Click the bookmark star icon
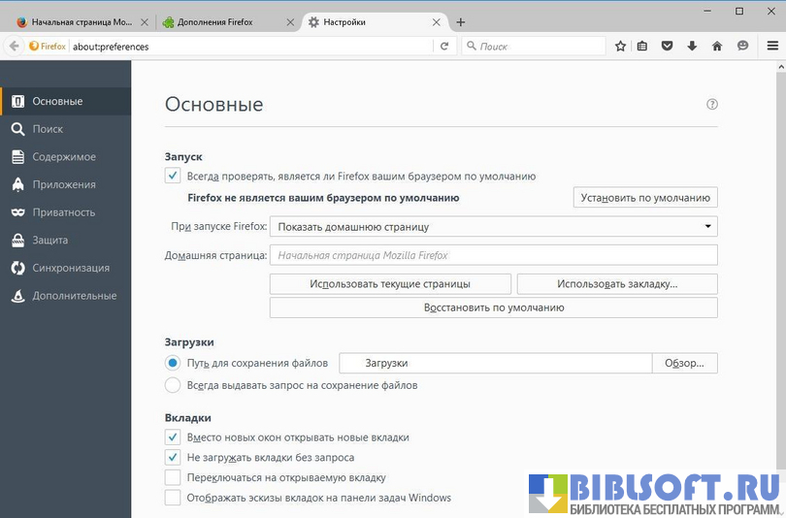This screenshot has width=786, height=518. (620, 46)
